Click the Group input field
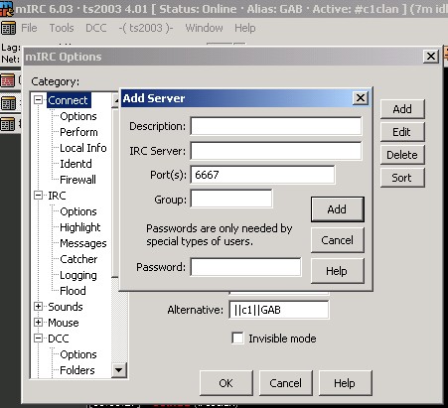Screen dimensions: 448x408 click(231, 199)
